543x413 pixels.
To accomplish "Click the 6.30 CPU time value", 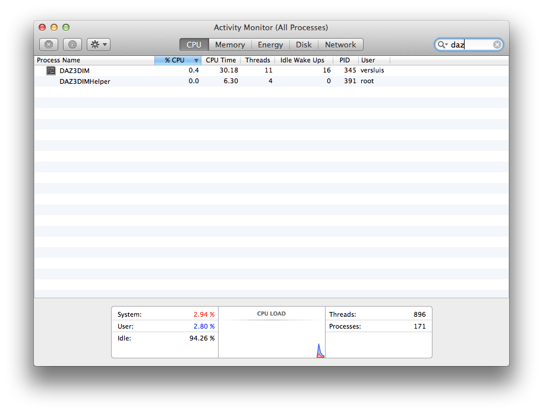I will coord(231,81).
